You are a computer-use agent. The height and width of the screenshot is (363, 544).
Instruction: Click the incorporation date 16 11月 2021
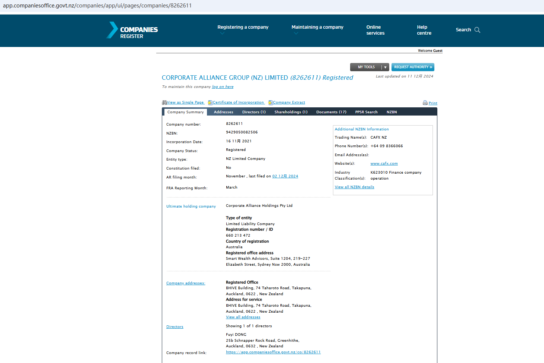pos(239,141)
